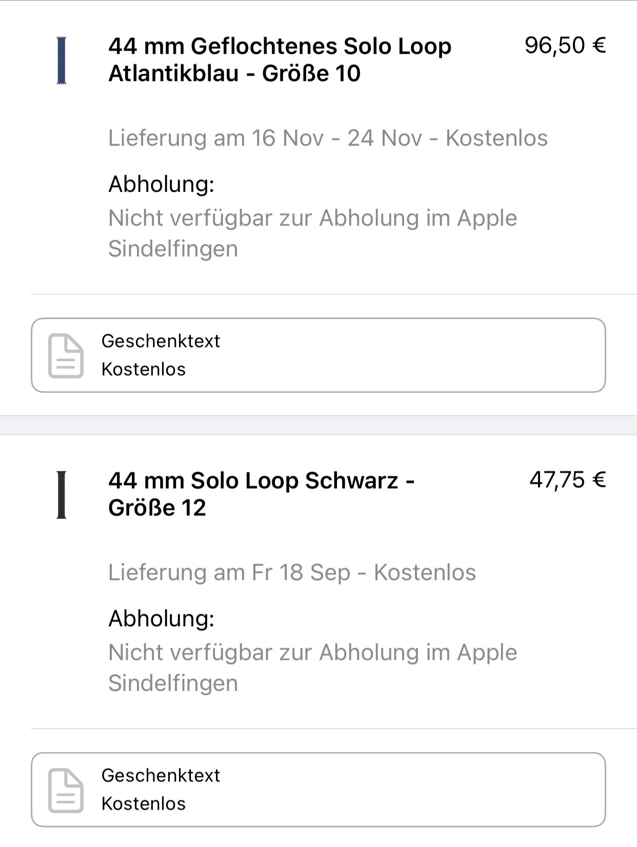This screenshot has height=847, width=637.
Task: Tap the Atlantikblau braided loop thumbnail
Action: point(62,60)
